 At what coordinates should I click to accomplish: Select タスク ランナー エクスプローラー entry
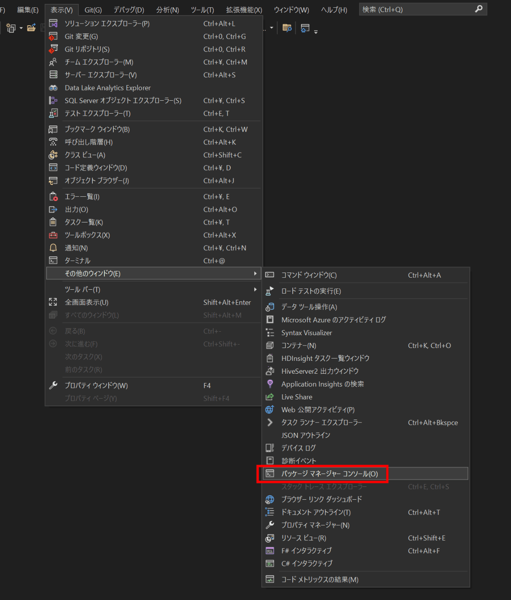(x=365, y=422)
